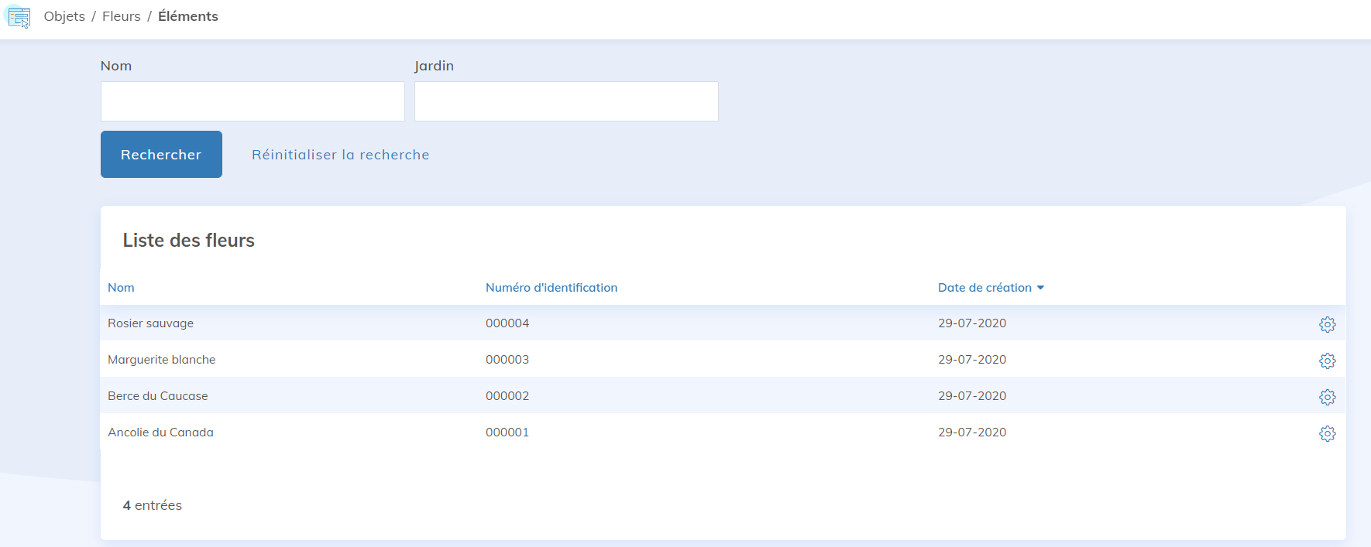Toggle sort arrow beside Date de création
The image size is (1371, 547).
1040,288
